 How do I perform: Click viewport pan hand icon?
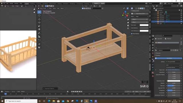click(128, 22)
